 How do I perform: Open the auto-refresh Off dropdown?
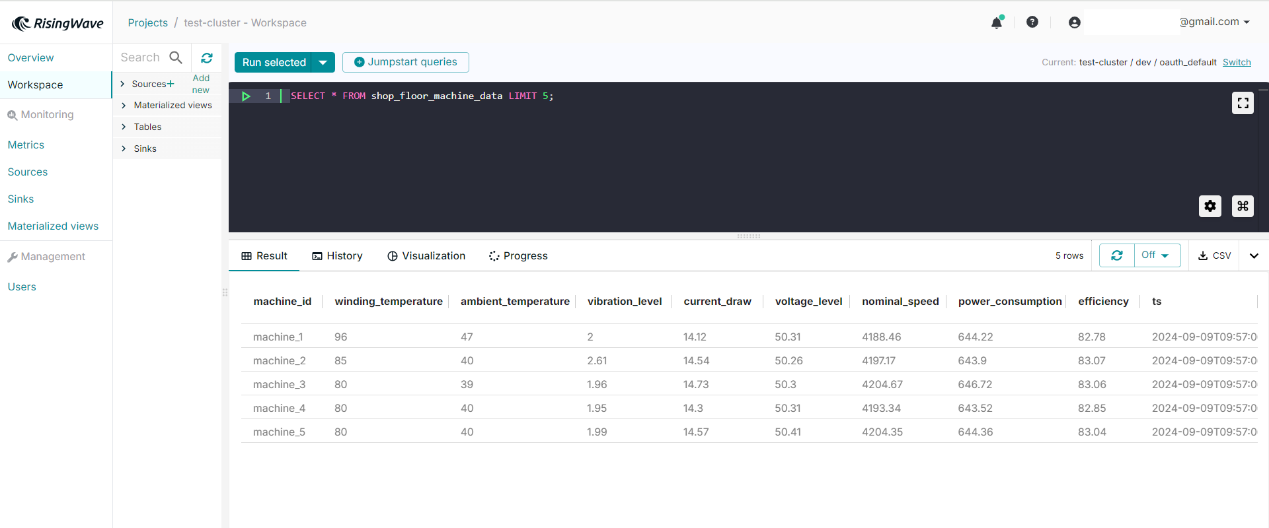tap(1157, 255)
